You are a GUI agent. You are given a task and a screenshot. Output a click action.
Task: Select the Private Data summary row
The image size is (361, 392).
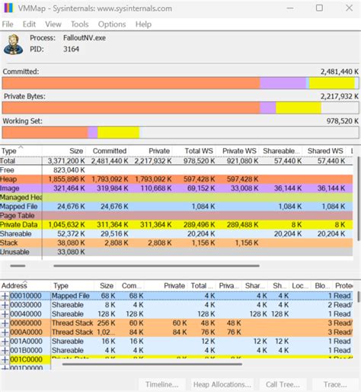(x=176, y=225)
